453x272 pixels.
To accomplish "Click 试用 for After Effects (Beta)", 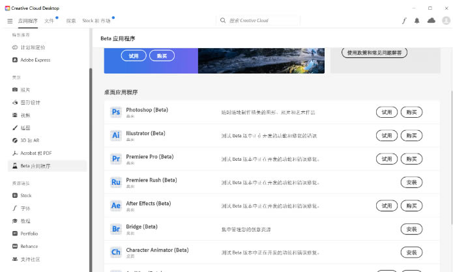I will 387,206.
